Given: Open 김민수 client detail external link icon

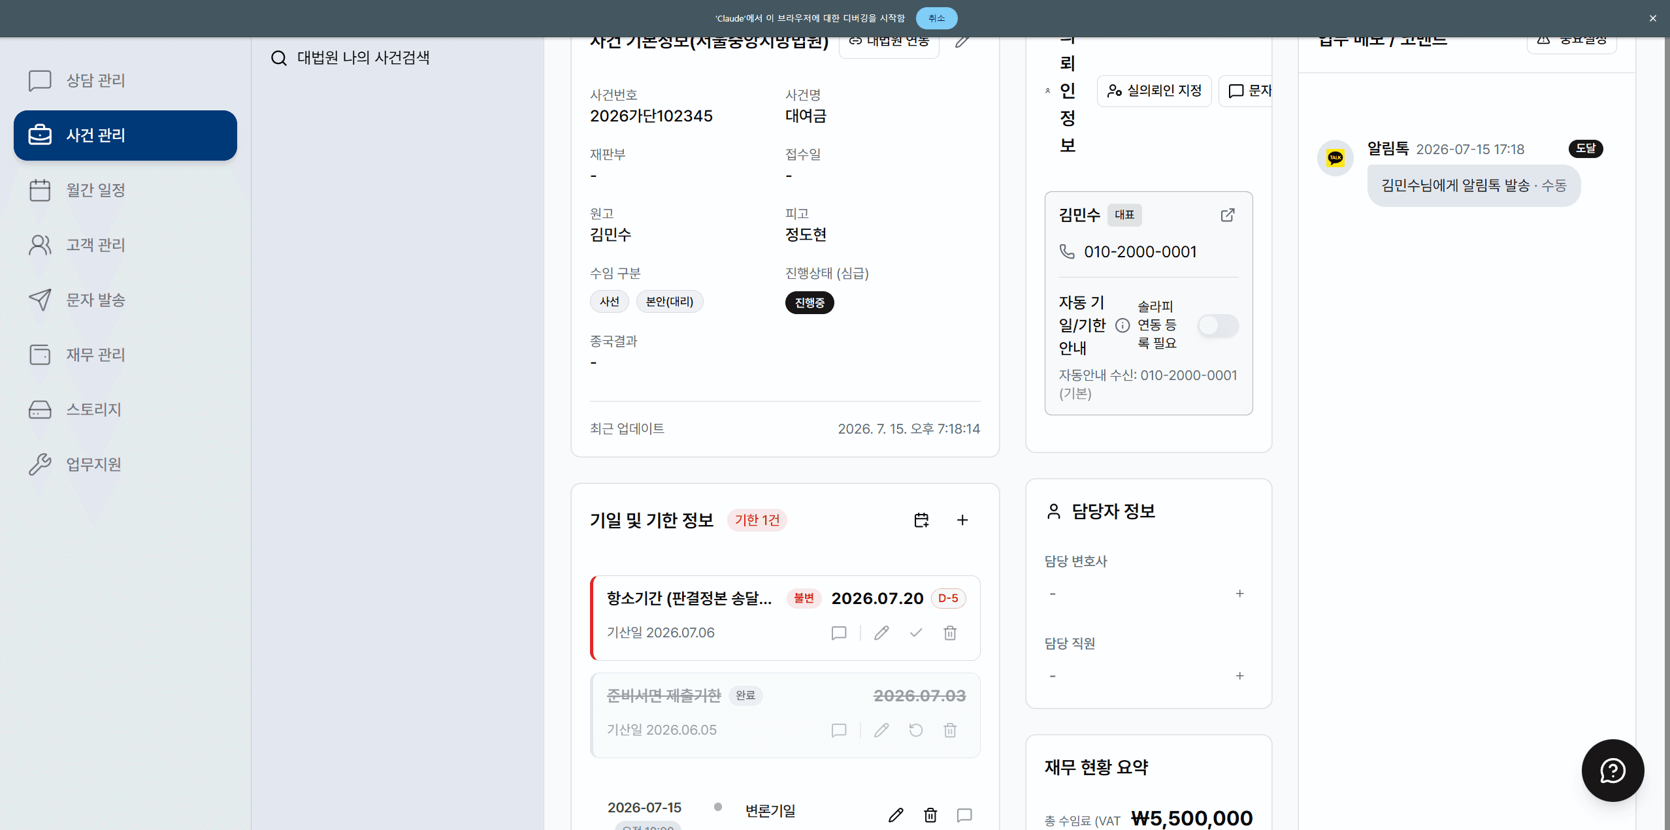Looking at the screenshot, I should pos(1228,215).
